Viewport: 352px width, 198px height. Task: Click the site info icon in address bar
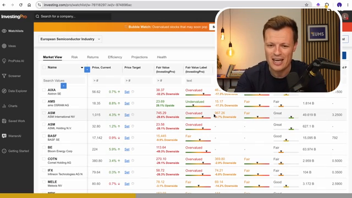pos(39,5)
